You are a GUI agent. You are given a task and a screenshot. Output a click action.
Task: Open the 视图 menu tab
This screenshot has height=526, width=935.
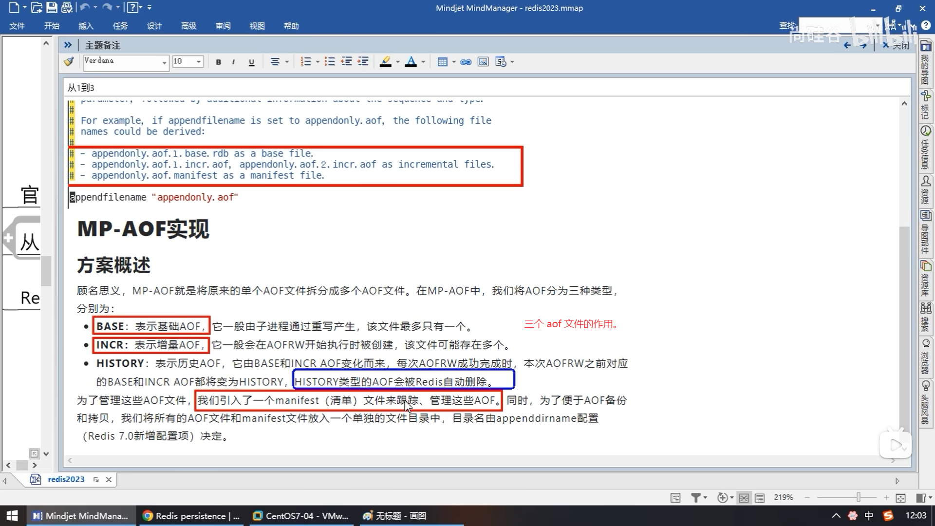257,26
